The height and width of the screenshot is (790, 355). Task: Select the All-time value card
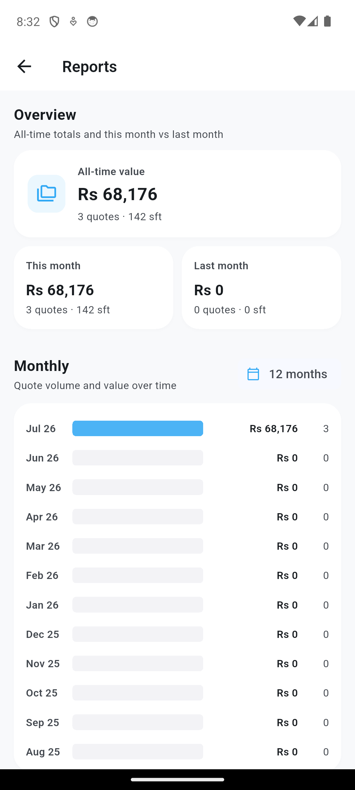tap(177, 194)
